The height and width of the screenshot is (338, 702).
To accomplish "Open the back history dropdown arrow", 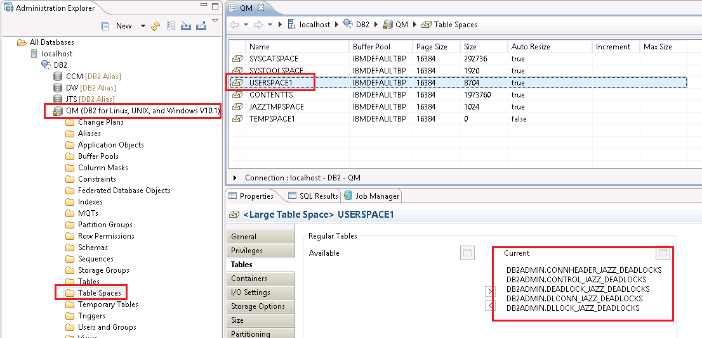I will click(x=246, y=25).
